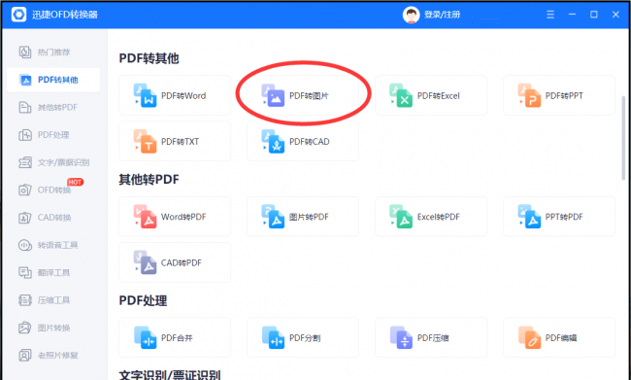
Task: Maximize the application window
Action: pyautogui.click(x=593, y=15)
